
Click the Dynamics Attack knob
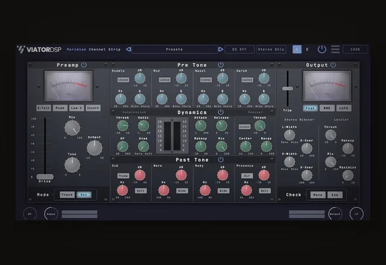click(x=201, y=126)
